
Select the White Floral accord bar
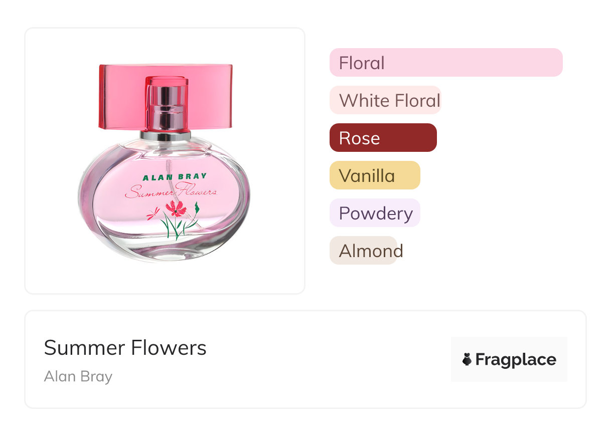coord(385,100)
